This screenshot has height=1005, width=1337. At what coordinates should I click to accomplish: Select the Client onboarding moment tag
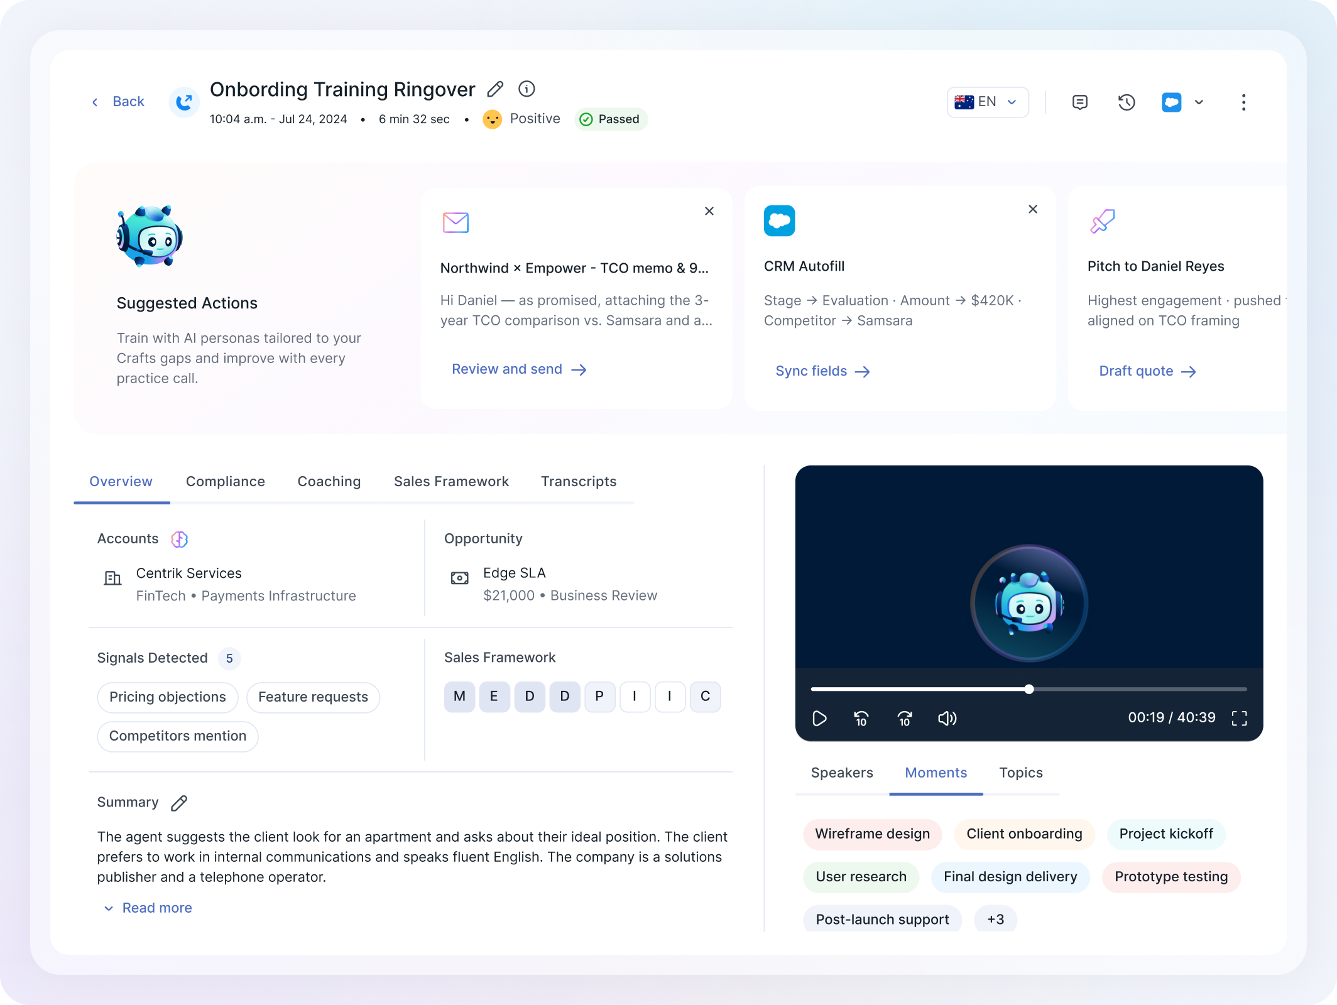point(1024,834)
